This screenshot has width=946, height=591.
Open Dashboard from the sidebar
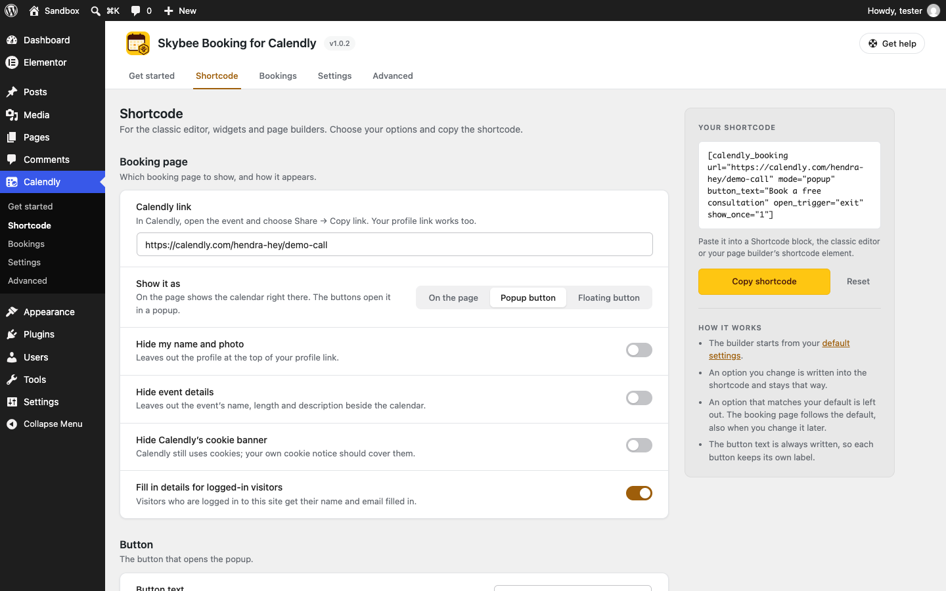click(x=53, y=40)
